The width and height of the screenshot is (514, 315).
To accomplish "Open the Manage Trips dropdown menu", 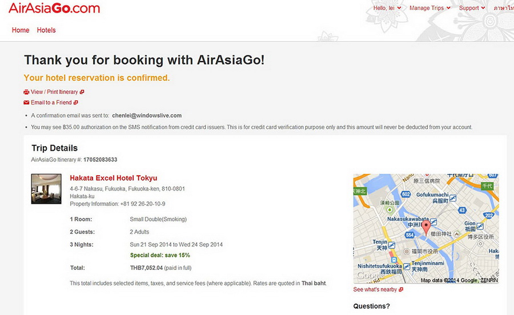I will click(430, 8).
